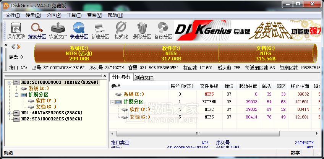Screen dimensions: 324x159
Task: Select the 文档(G:) 315.5GB segment on disk map
Action: coord(266,54)
